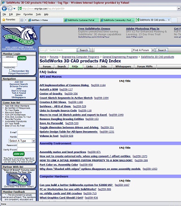Viewport: 181px width, 206px height.
Task: Click General Engineering Programs breadcrumb
Action: click(x=120, y=57)
